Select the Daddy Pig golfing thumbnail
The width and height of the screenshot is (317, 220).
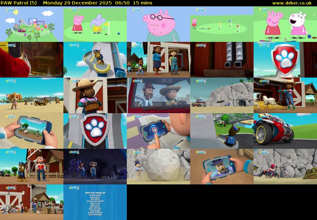158,24
